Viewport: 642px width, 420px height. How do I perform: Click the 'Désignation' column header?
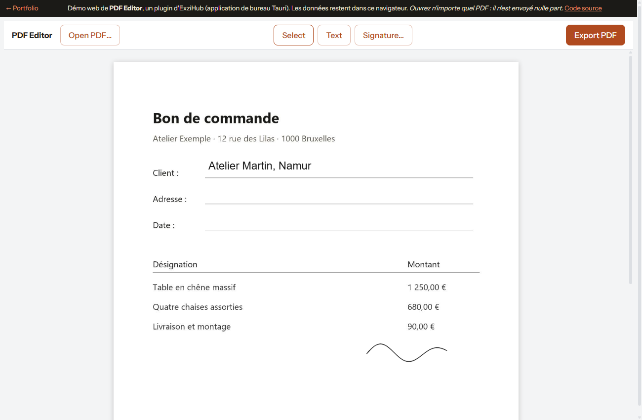point(175,264)
